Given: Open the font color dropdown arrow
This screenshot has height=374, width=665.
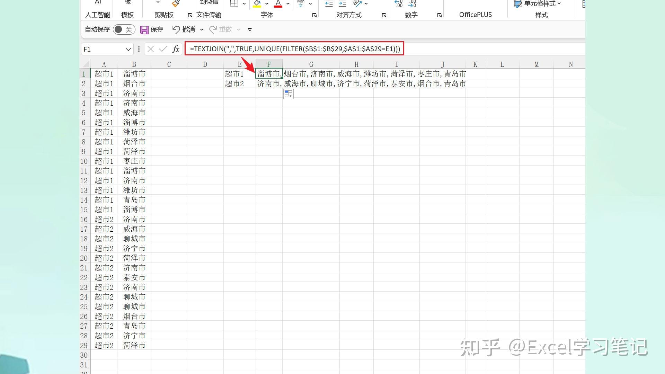Looking at the screenshot, I should click(x=288, y=3).
